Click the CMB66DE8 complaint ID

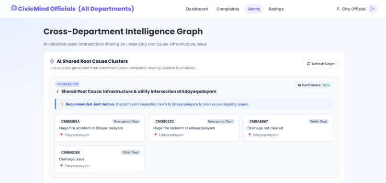[x=70, y=152]
